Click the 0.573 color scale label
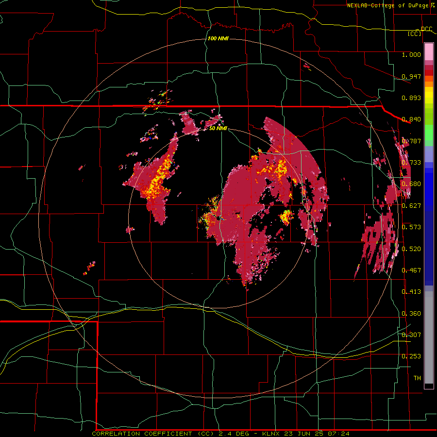Image resolution: width=437 pixels, height=437 pixels. 411,227
